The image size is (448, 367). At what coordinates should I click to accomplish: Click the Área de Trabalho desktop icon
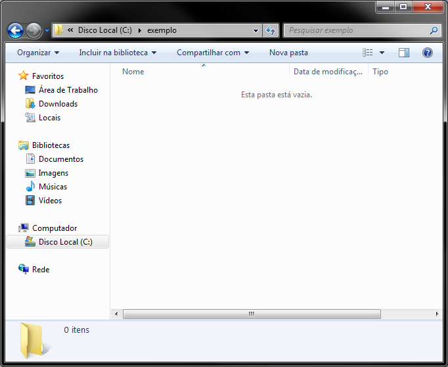(x=30, y=90)
